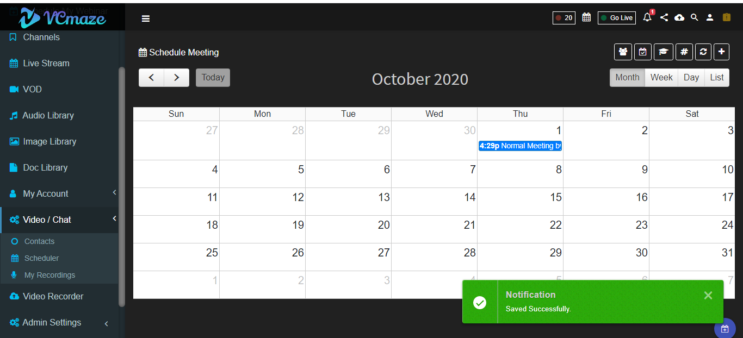Image resolution: width=743 pixels, height=338 pixels.
Task: Switch calendar to Week view
Action: coord(661,77)
